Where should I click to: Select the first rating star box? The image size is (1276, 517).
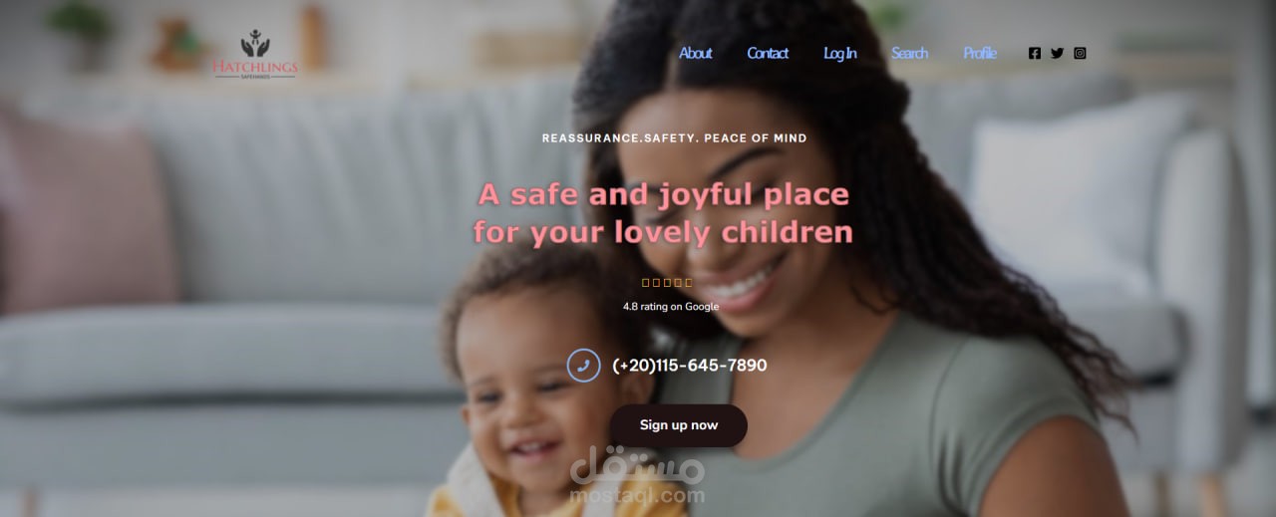(x=645, y=283)
